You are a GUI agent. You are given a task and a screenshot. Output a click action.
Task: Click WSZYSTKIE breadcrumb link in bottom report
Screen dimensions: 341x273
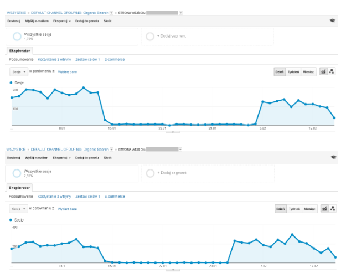(16, 150)
